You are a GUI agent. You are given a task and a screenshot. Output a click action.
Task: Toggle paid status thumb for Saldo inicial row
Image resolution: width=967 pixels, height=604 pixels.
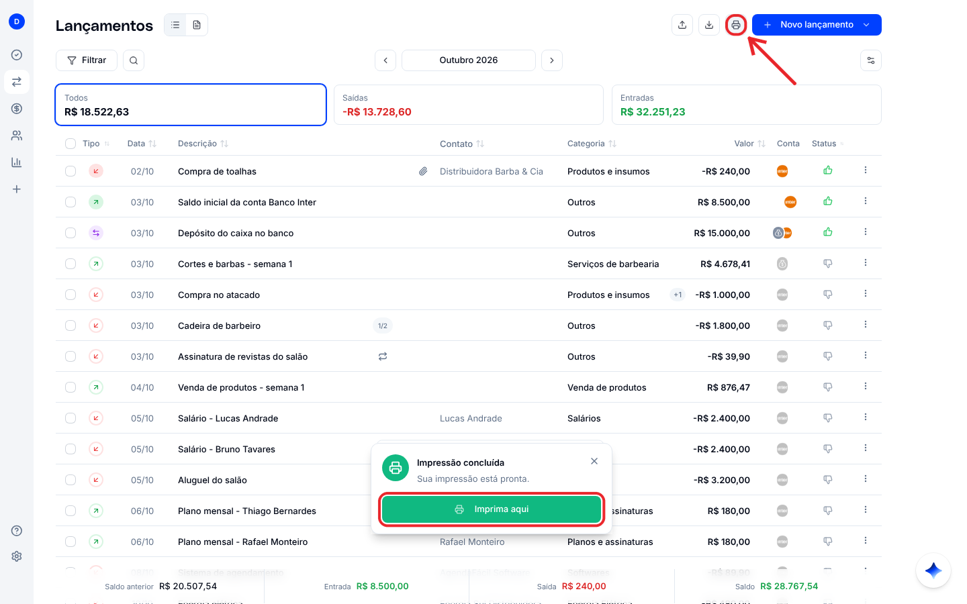click(828, 201)
